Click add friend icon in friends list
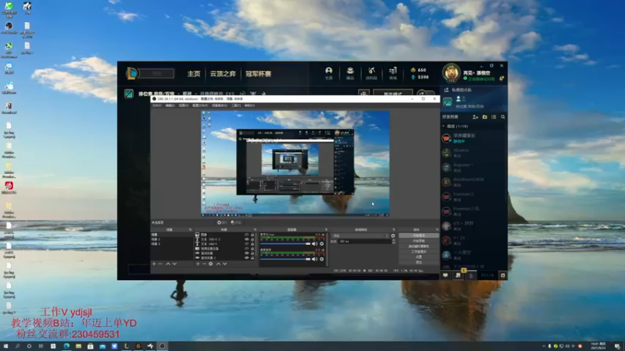The height and width of the screenshot is (351, 625). pyautogui.click(x=475, y=117)
